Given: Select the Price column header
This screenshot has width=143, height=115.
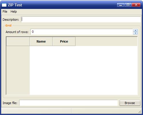Looking at the screenshot, I should [64, 41].
